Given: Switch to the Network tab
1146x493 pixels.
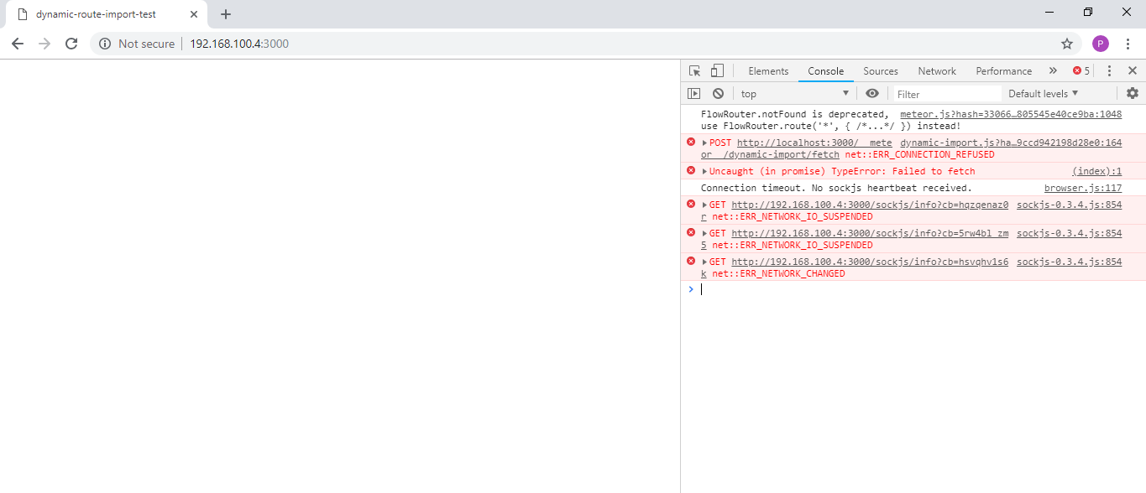Looking at the screenshot, I should tap(936, 71).
